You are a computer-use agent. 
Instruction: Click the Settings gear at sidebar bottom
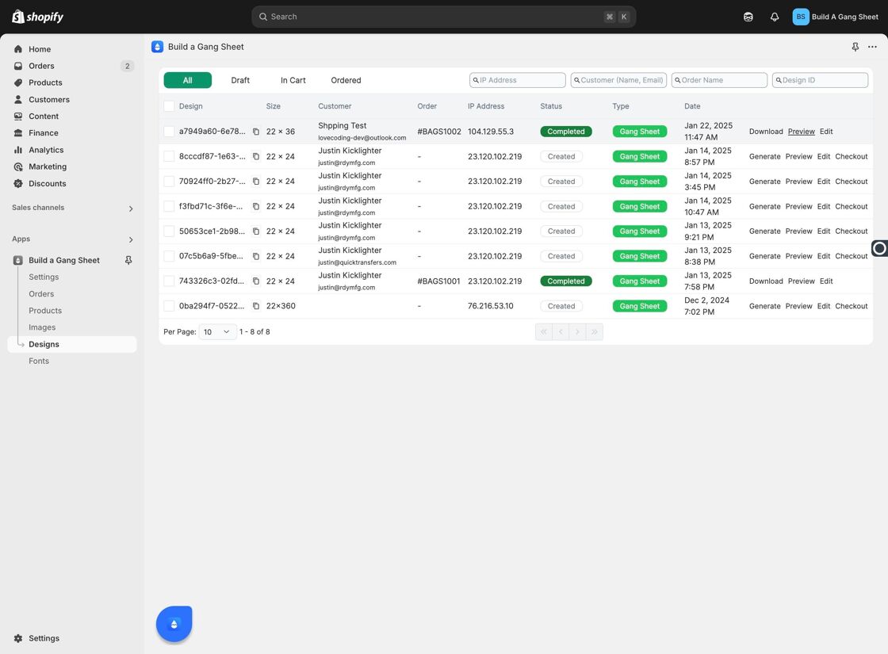pyautogui.click(x=18, y=638)
